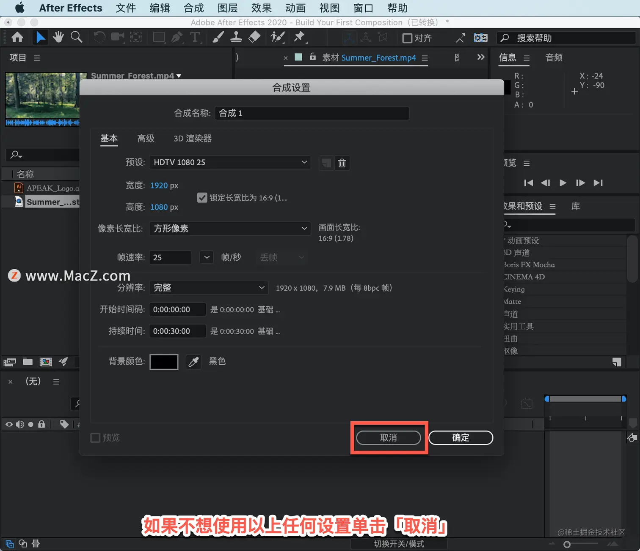
Task: Select the Zoom magnifier tool
Action: pos(77,37)
